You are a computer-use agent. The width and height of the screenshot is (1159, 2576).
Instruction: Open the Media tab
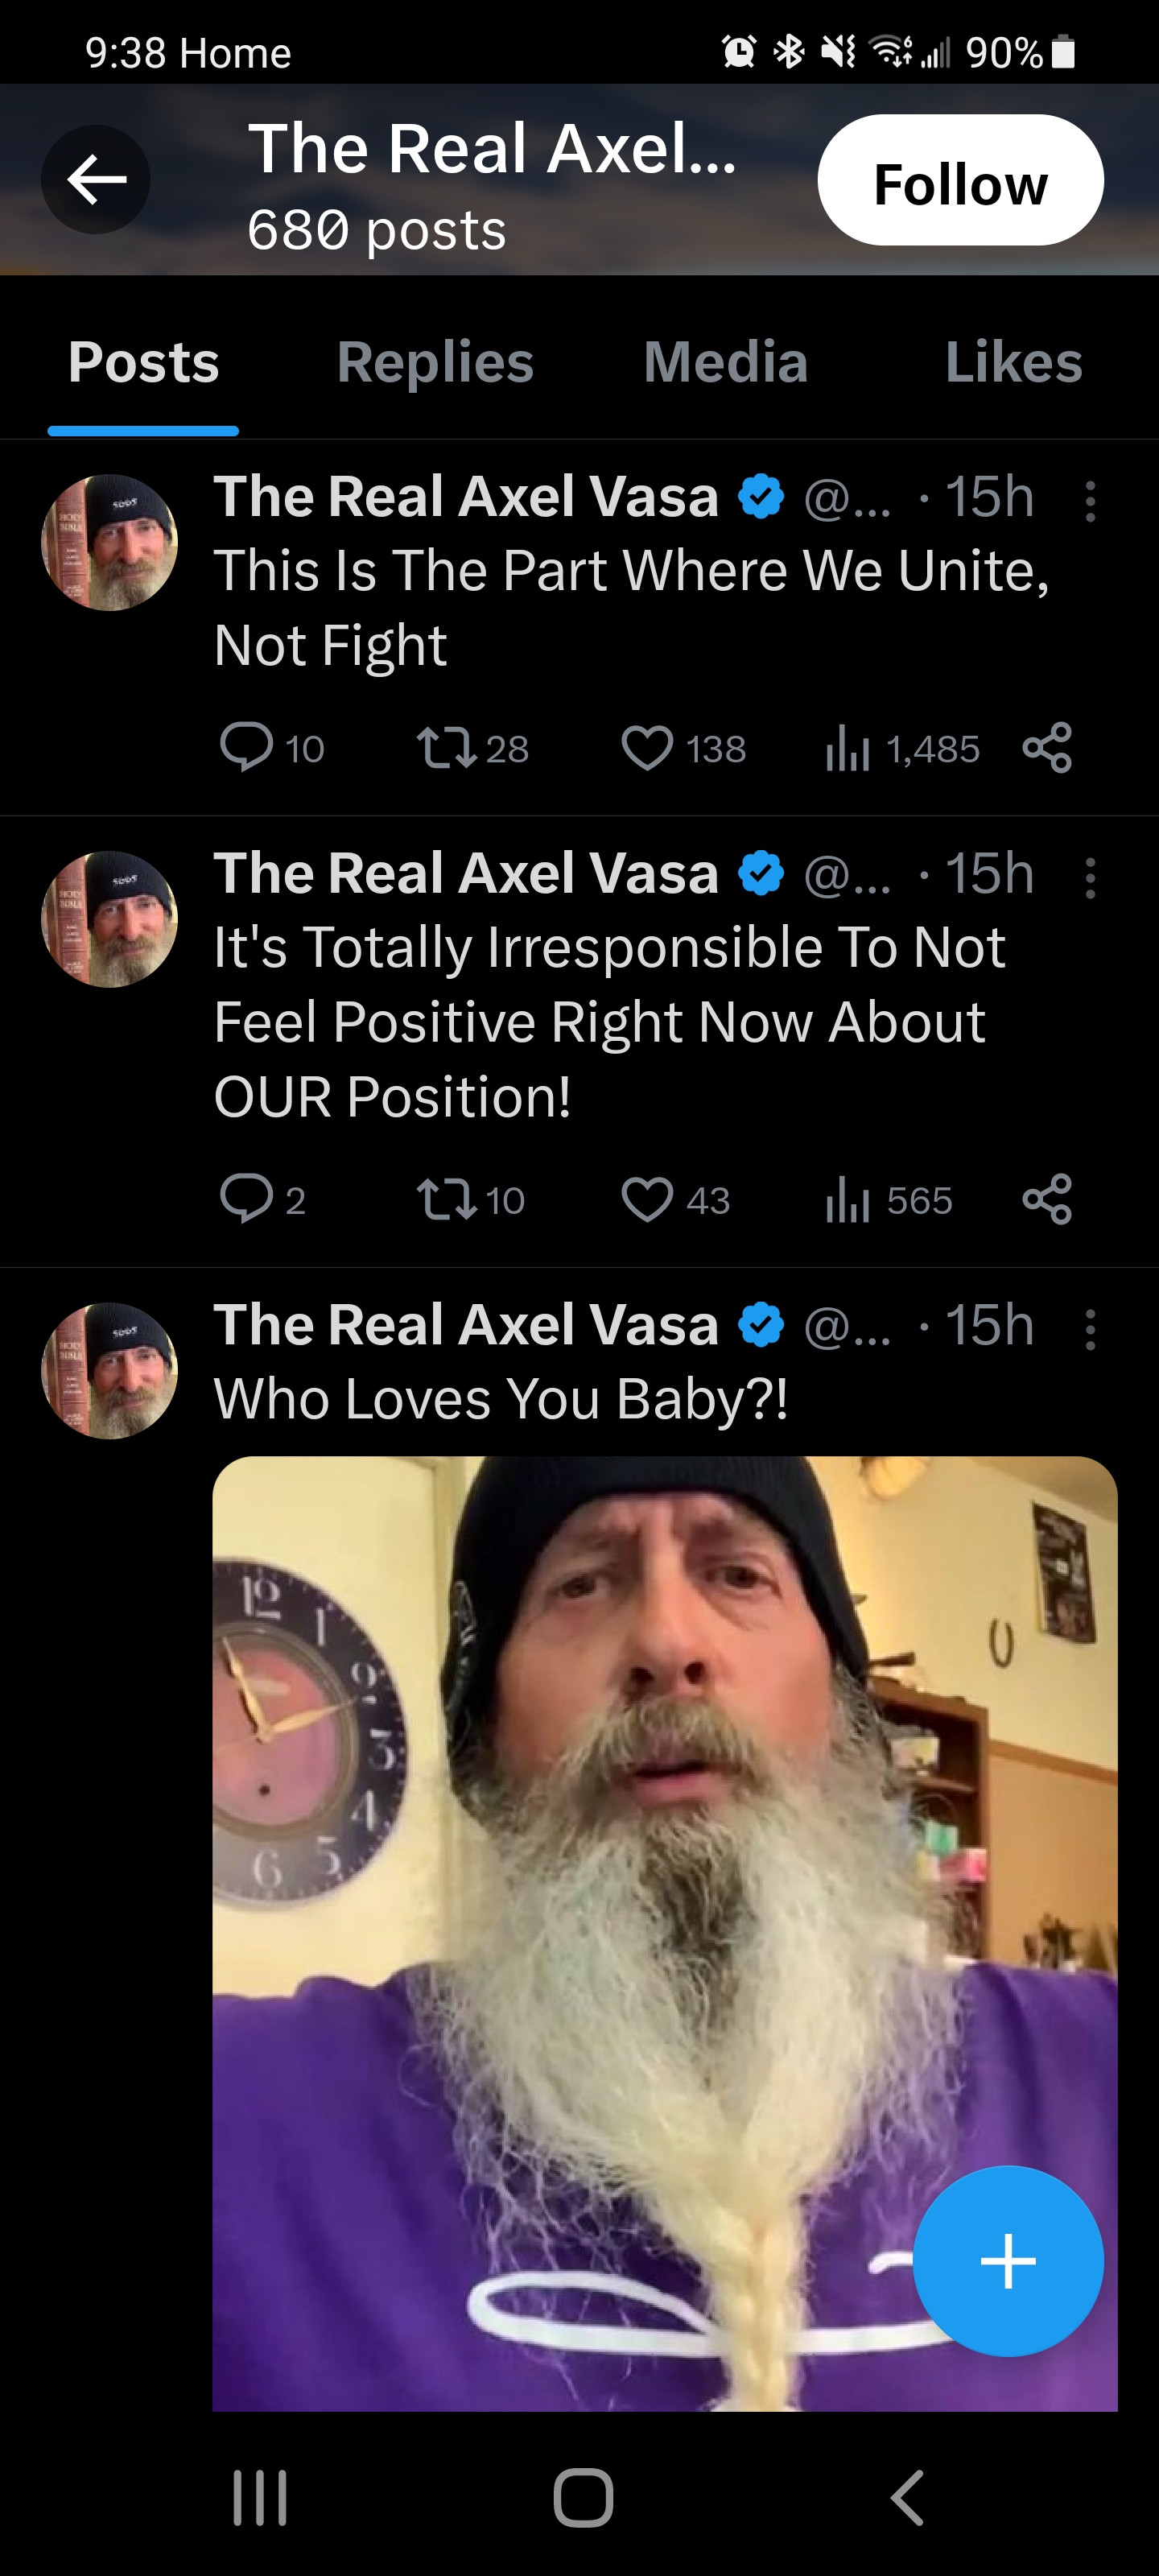[x=725, y=362]
